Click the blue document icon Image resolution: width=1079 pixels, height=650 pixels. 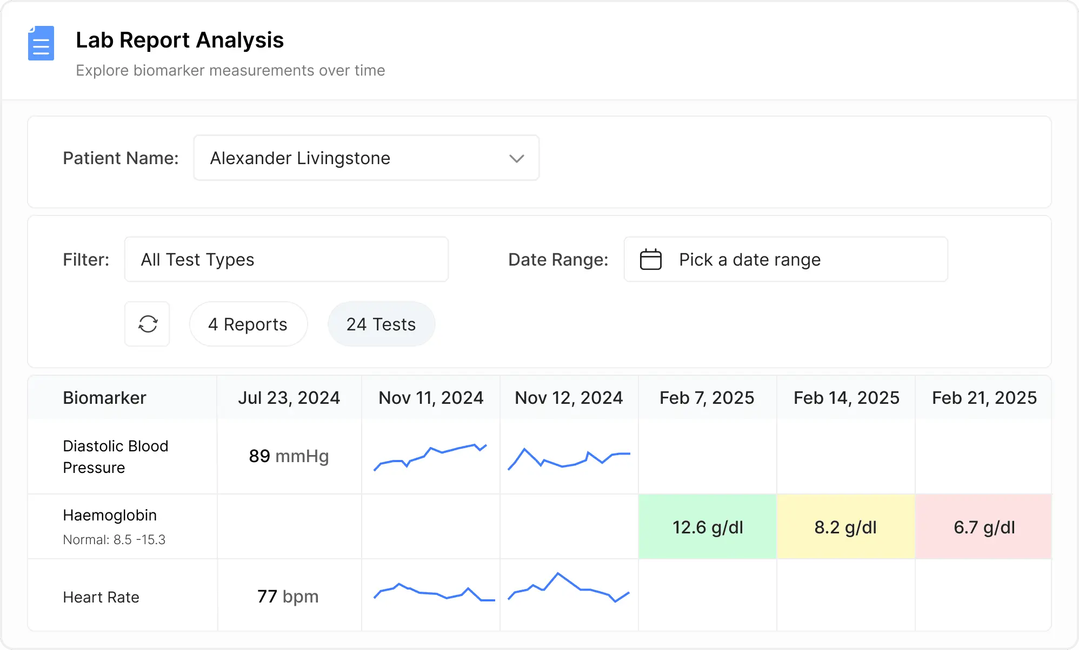point(41,43)
